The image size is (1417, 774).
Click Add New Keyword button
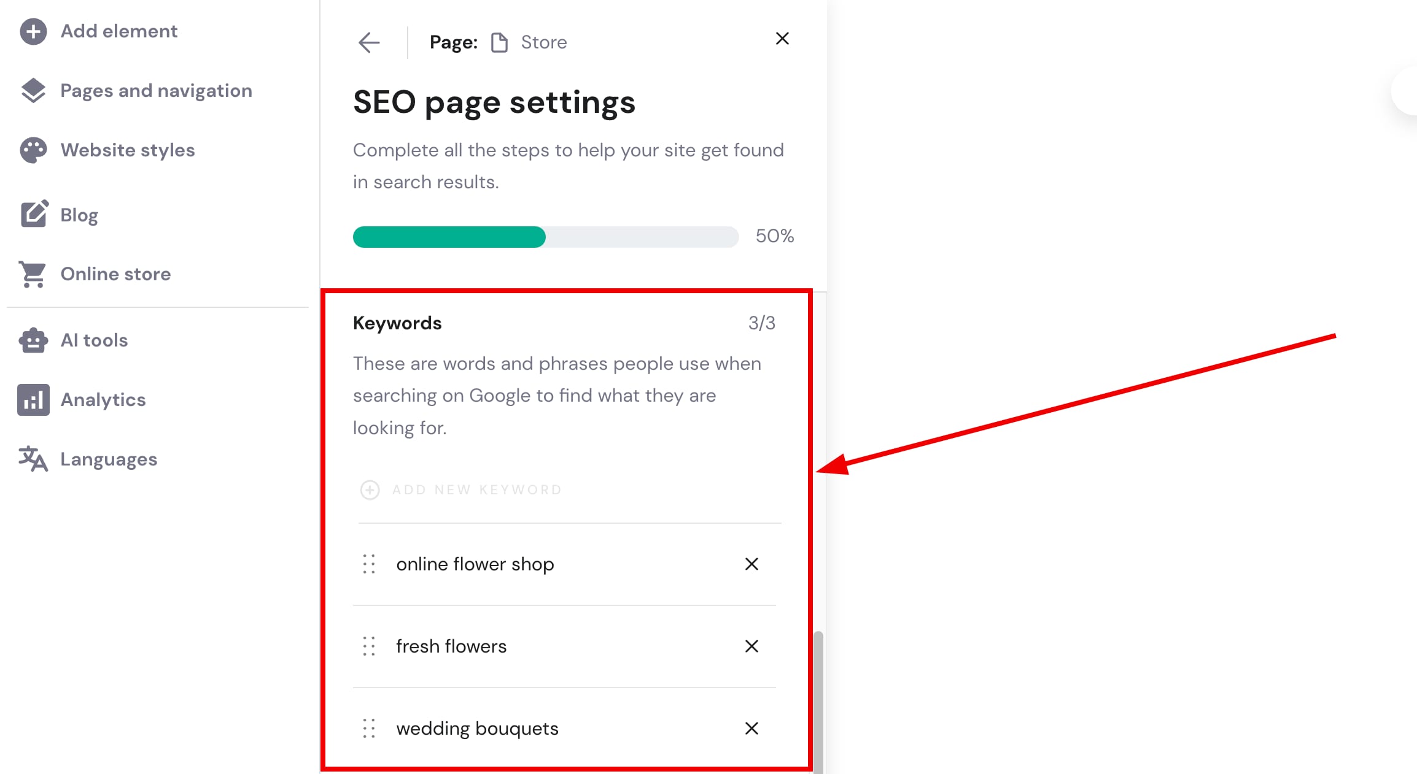(x=461, y=490)
